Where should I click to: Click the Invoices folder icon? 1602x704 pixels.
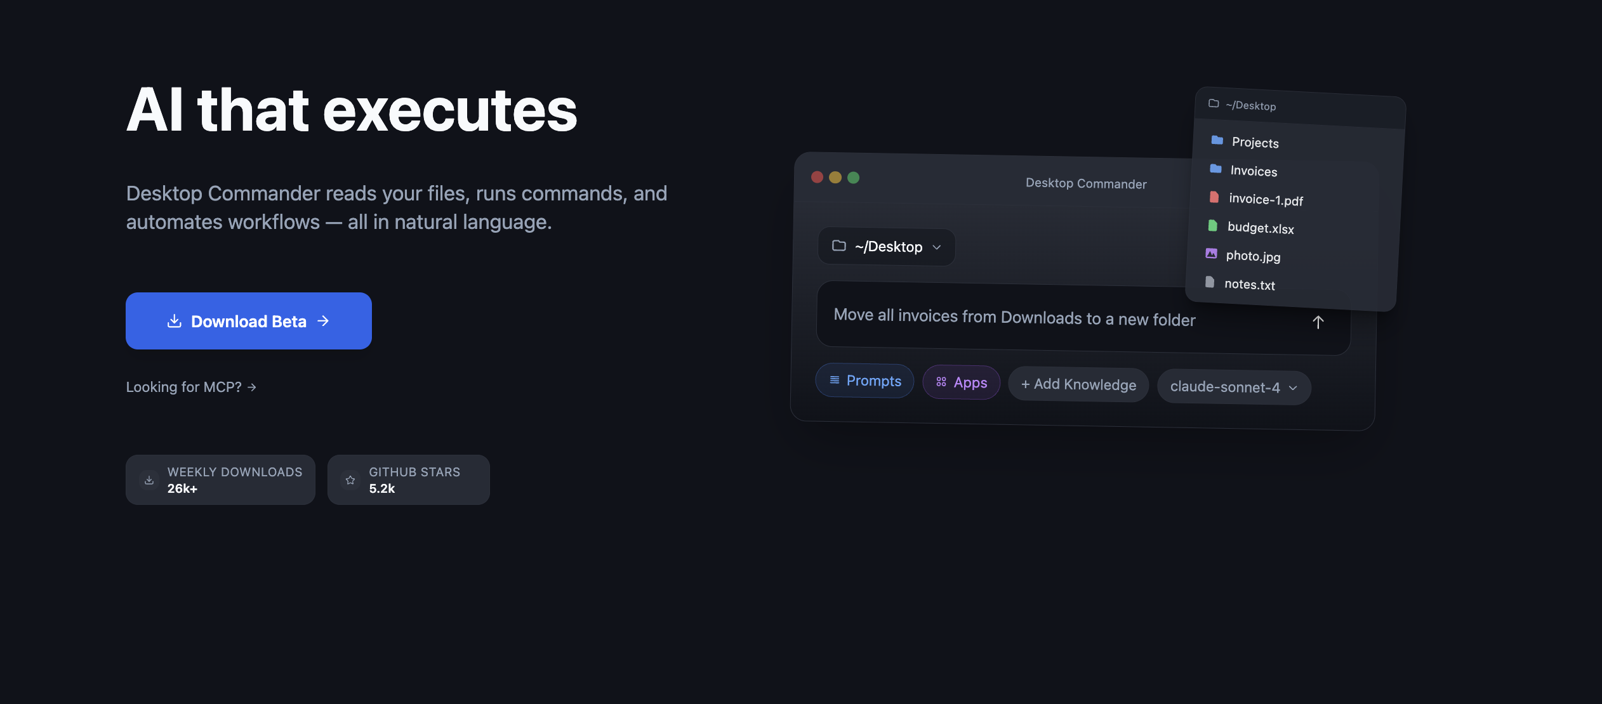click(x=1215, y=169)
